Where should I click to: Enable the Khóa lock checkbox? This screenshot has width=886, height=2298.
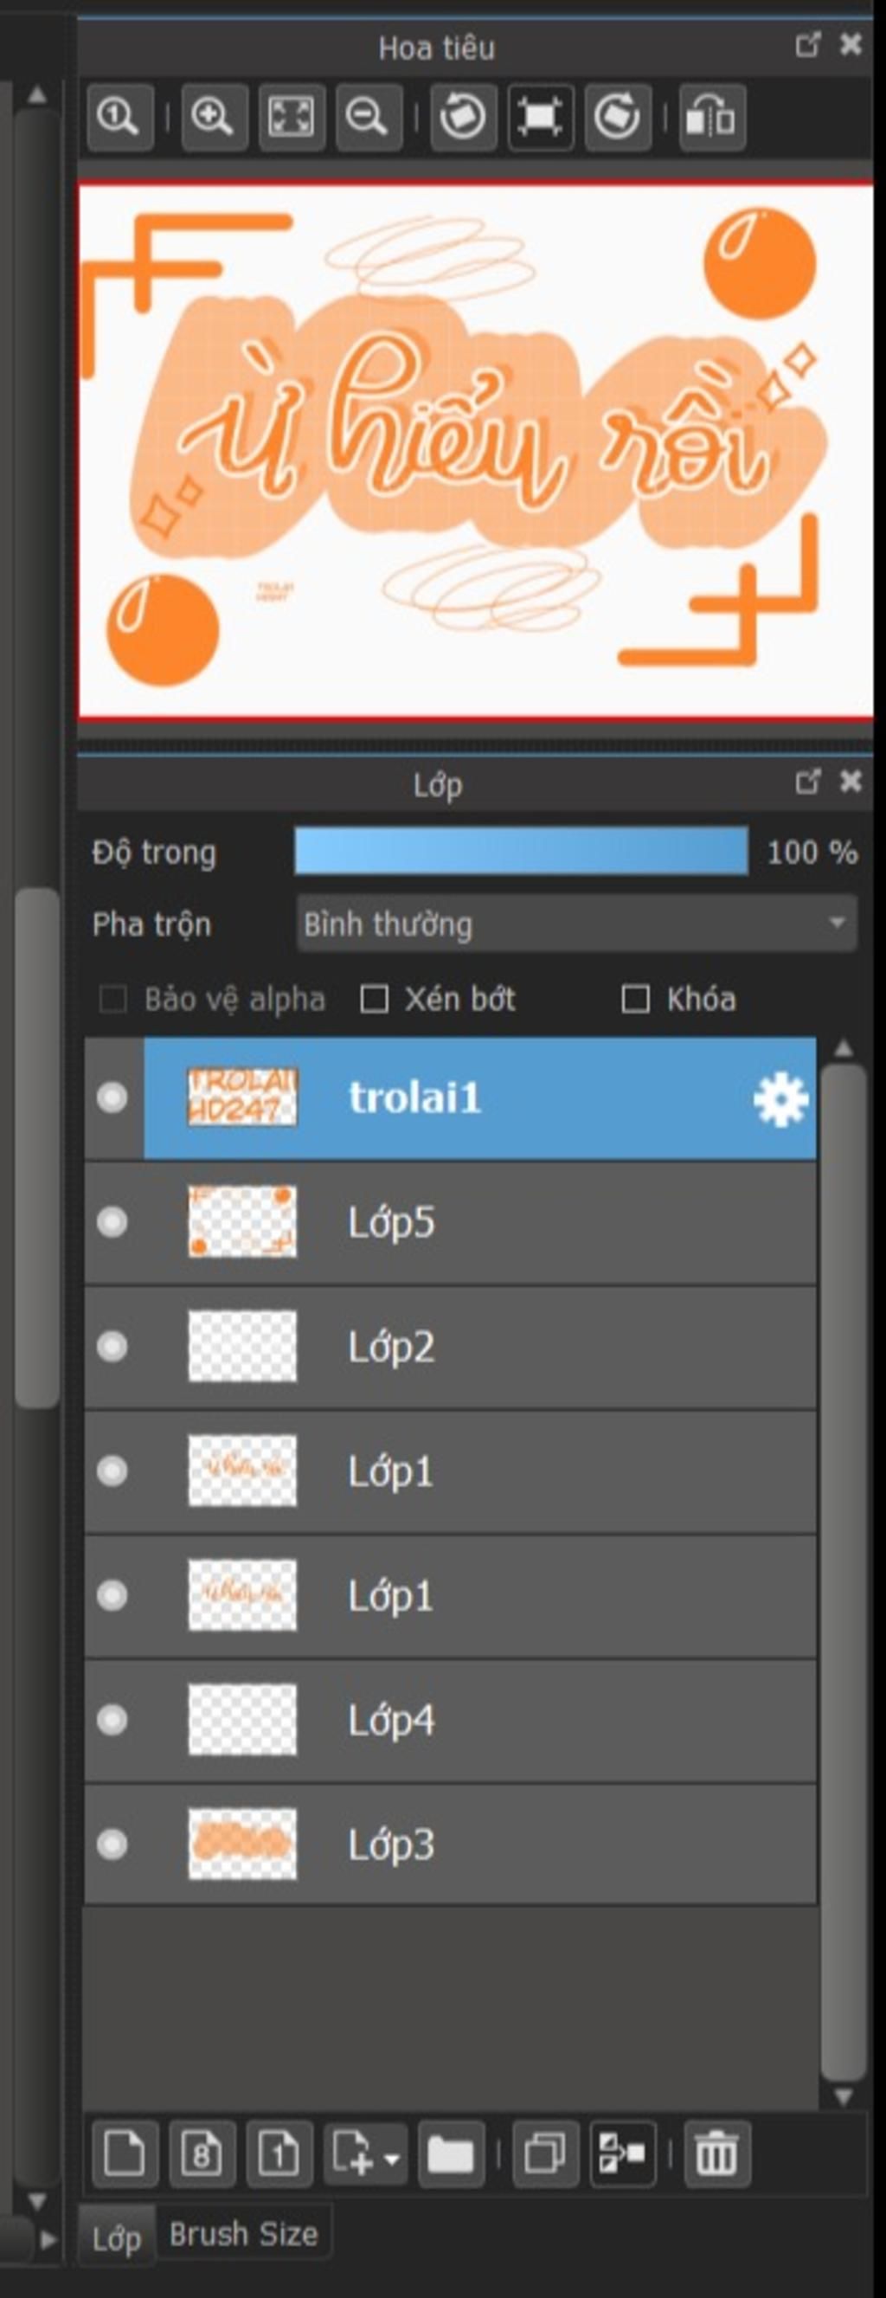pos(634,999)
